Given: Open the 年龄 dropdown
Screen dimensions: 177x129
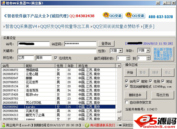Looking at the screenshot, I should click(x=148, y=50).
